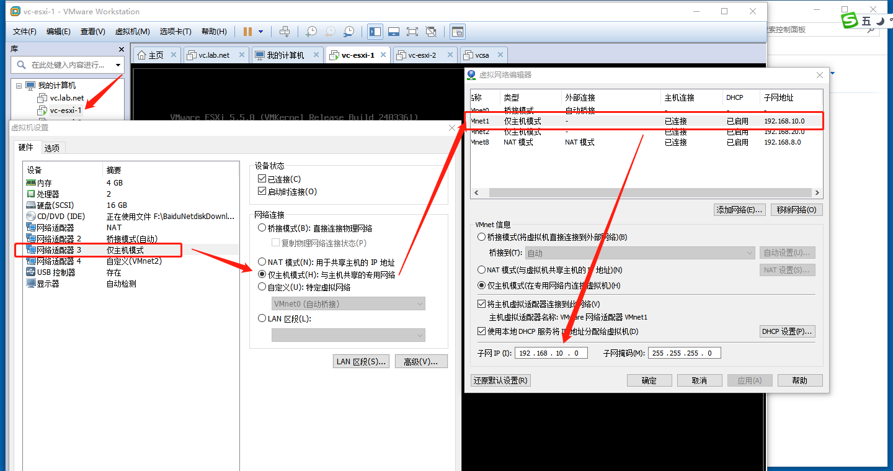The width and height of the screenshot is (893, 471).
Task: Focus the library search input field
Action: [x=68, y=65]
